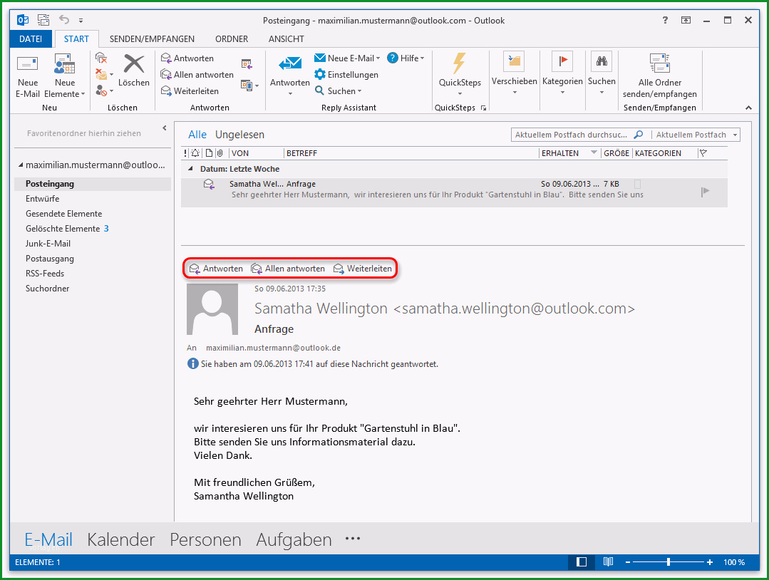Open the Hilfe dropdown
Viewport: 769px width, 580px height.
click(422, 58)
